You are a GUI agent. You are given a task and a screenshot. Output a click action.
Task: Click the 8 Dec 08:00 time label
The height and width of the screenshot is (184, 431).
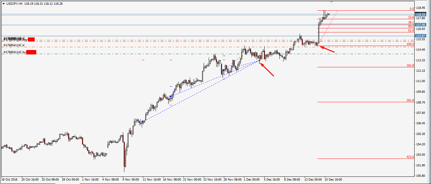click(x=292, y=180)
